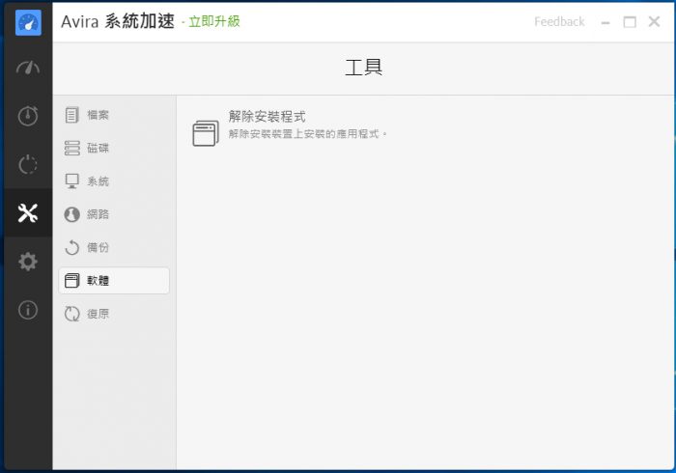Click the 立即升級 upgrade now link

pyautogui.click(x=214, y=21)
